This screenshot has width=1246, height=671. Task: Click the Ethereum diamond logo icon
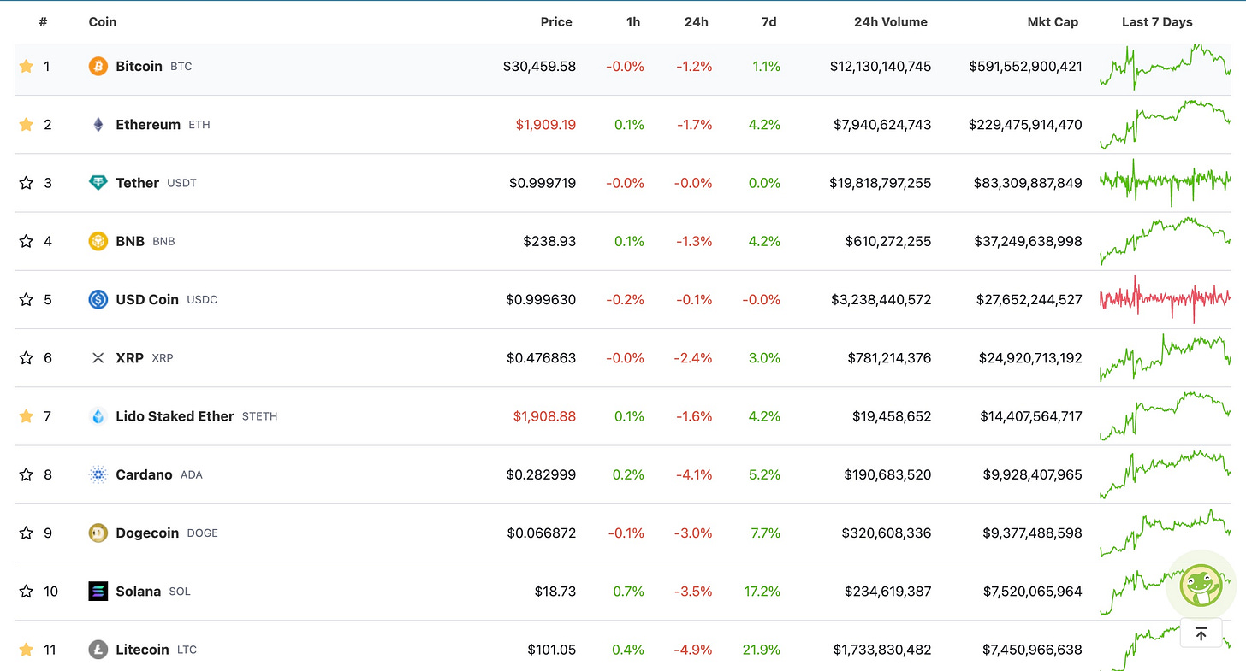pyautogui.click(x=98, y=125)
